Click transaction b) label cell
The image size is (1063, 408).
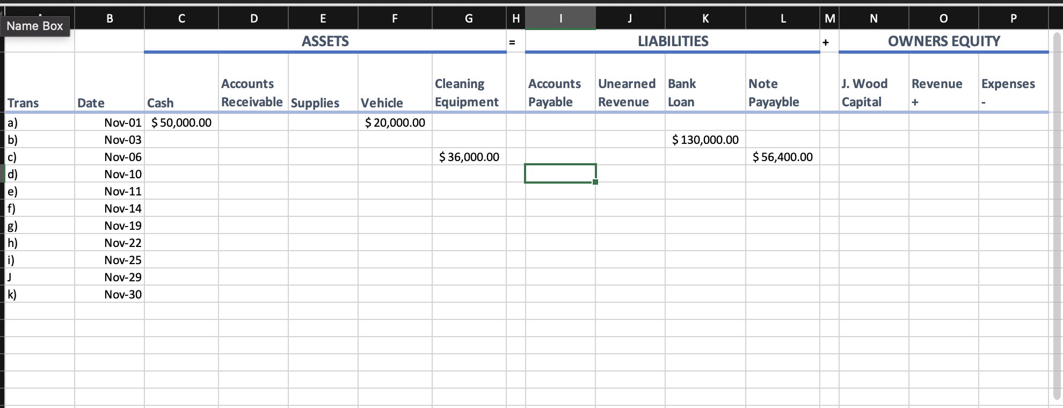pos(40,140)
